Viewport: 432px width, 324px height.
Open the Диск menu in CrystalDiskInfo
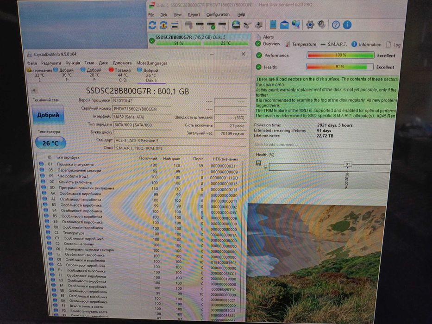coord(103,63)
